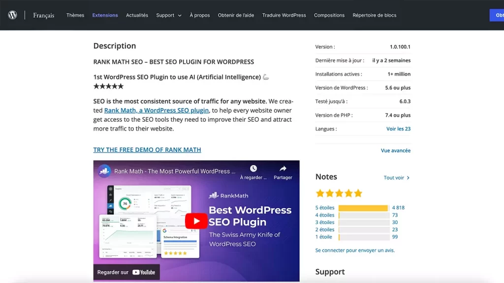Click the Rank Math video title

click(175, 171)
